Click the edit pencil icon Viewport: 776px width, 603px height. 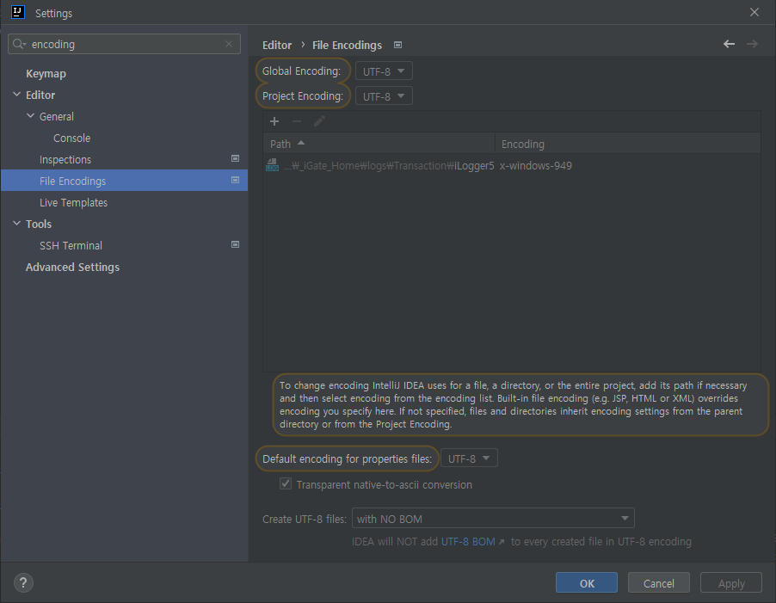click(319, 121)
